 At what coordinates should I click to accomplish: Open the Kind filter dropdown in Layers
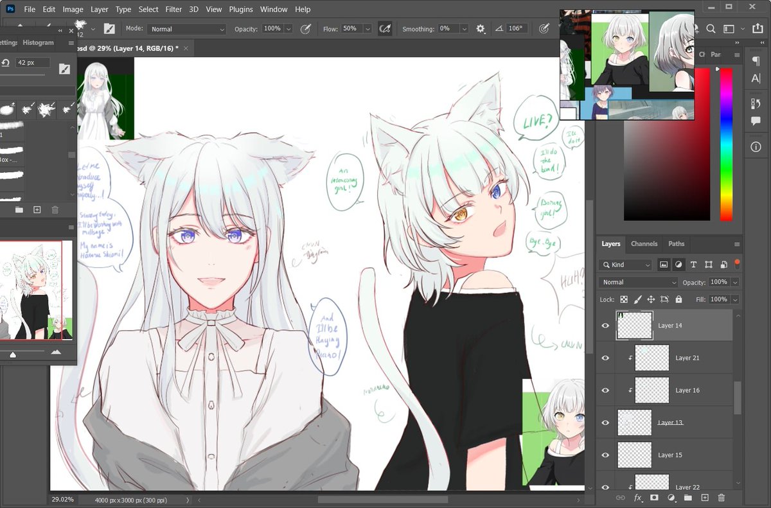pyautogui.click(x=625, y=265)
